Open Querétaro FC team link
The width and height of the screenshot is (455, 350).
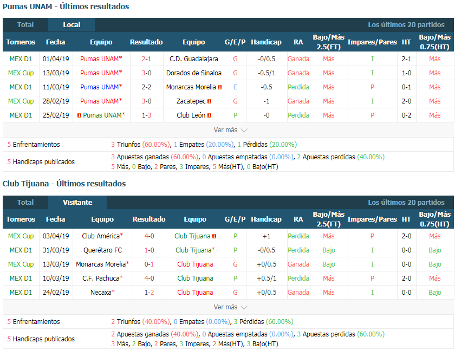point(102,250)
